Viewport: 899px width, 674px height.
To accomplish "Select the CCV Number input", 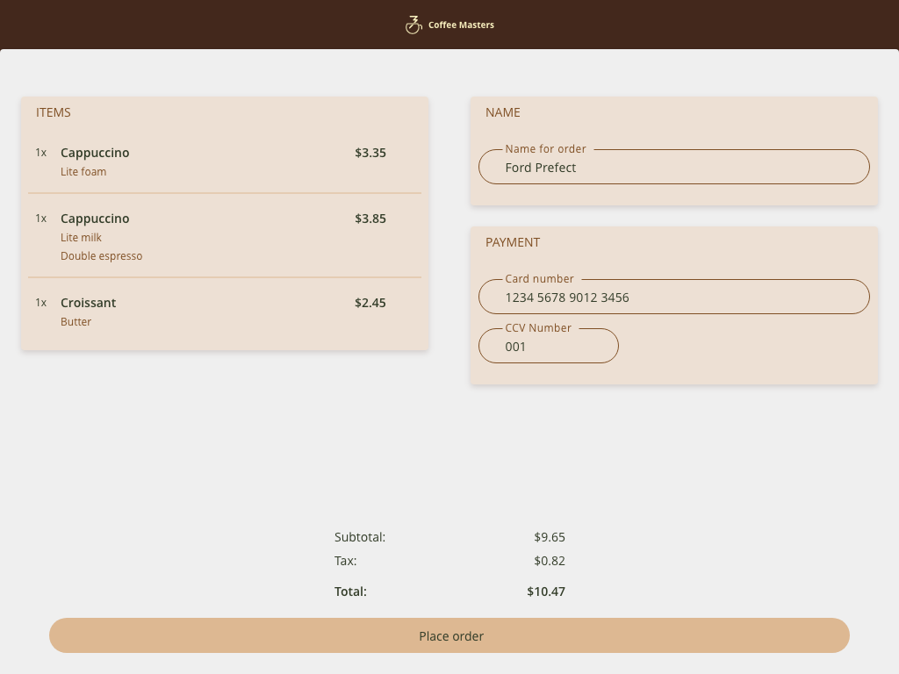I will (548, 347).
